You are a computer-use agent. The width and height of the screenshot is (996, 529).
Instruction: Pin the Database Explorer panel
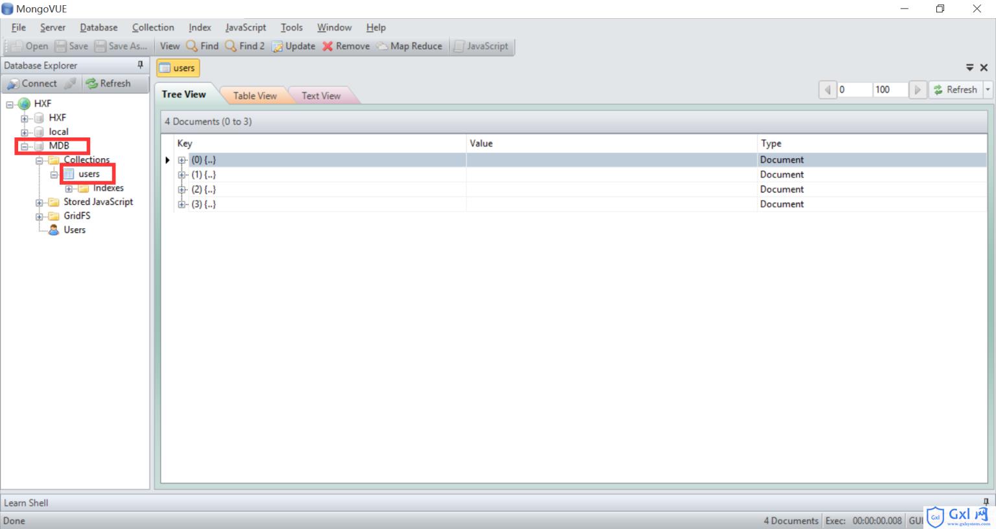point(140,65)
